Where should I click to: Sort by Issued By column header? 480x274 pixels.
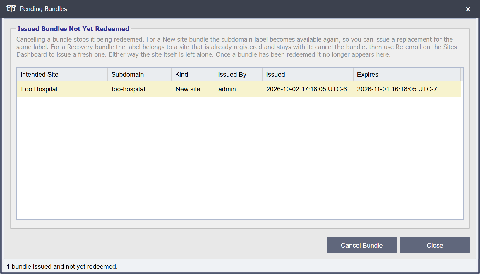(x=238, y=74)
